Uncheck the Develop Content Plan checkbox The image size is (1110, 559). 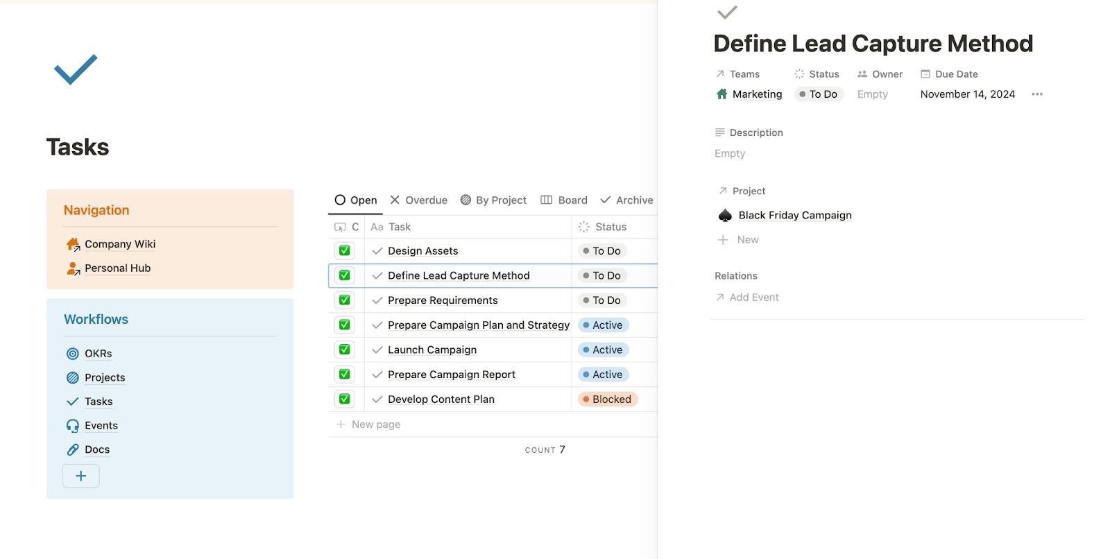[345, 399]
